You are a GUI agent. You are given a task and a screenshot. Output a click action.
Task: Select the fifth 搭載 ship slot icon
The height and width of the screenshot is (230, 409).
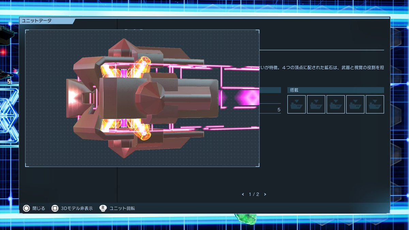pos(375,104)
